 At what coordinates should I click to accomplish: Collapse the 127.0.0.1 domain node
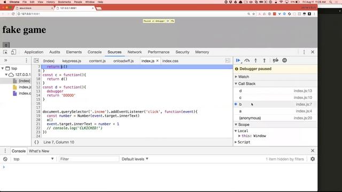point(6,75)
